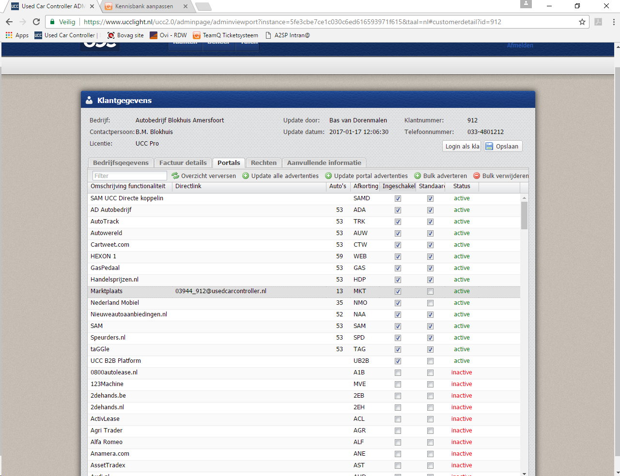Screen dimensions: 620x476
Task: Open the Bedrijfsgegevens tab
Action: (121, 163)
